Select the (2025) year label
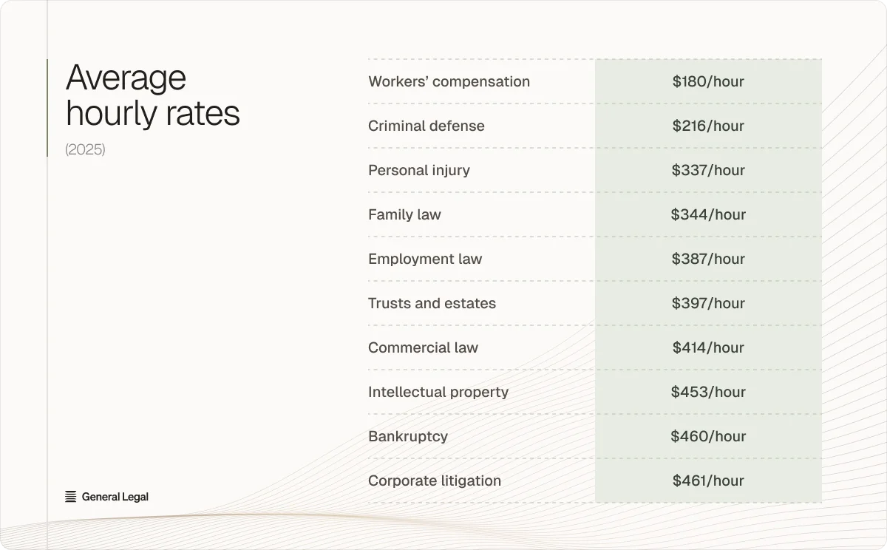887x550 pixels. click(86, 149)
